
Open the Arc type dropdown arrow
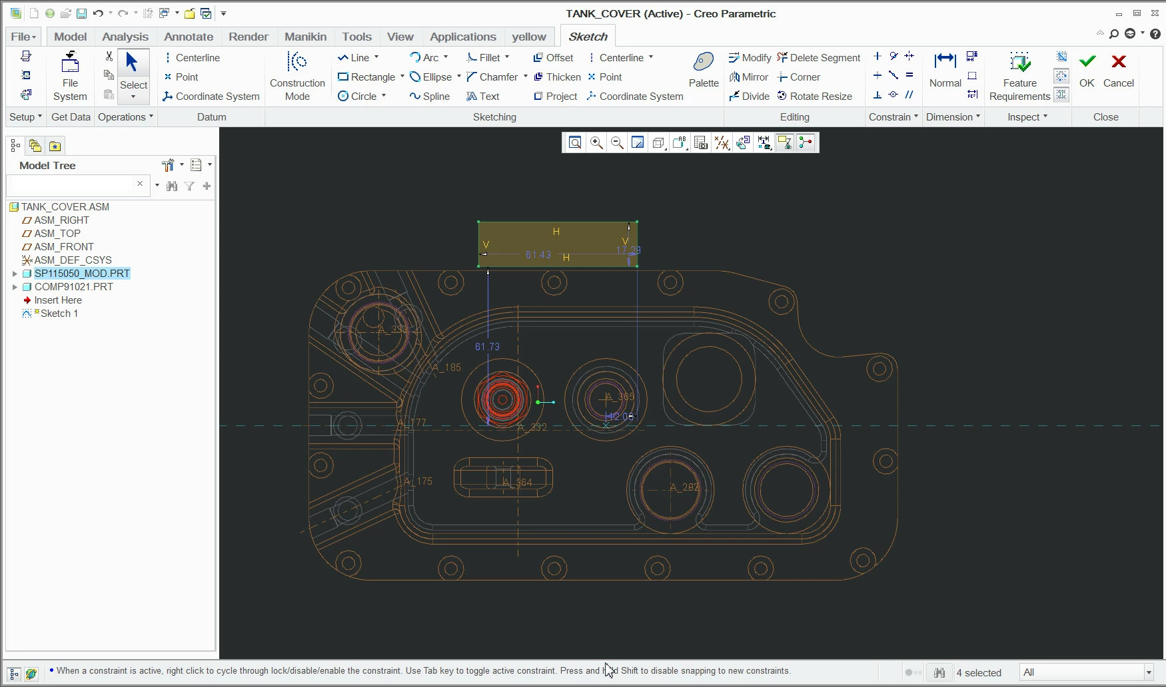446,57
